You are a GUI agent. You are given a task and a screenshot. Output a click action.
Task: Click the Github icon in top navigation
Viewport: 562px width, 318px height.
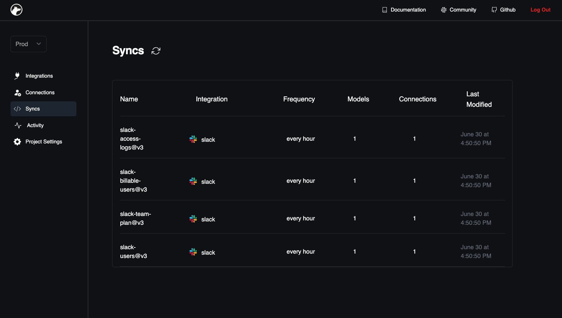[x=494, y=9]
